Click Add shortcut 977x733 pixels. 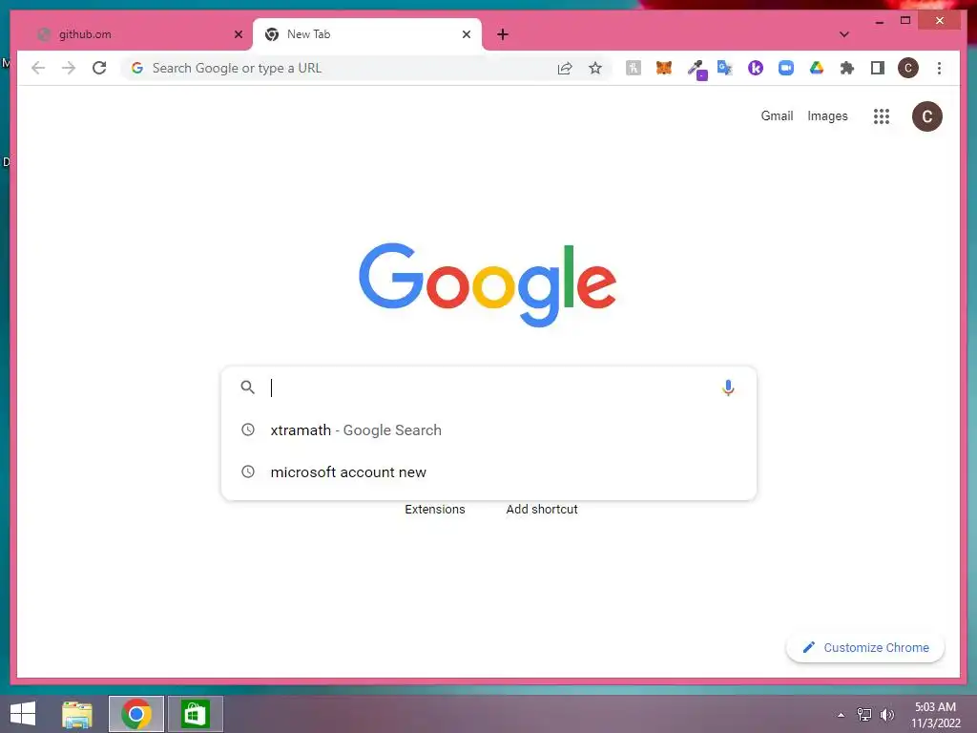(542, 510)
